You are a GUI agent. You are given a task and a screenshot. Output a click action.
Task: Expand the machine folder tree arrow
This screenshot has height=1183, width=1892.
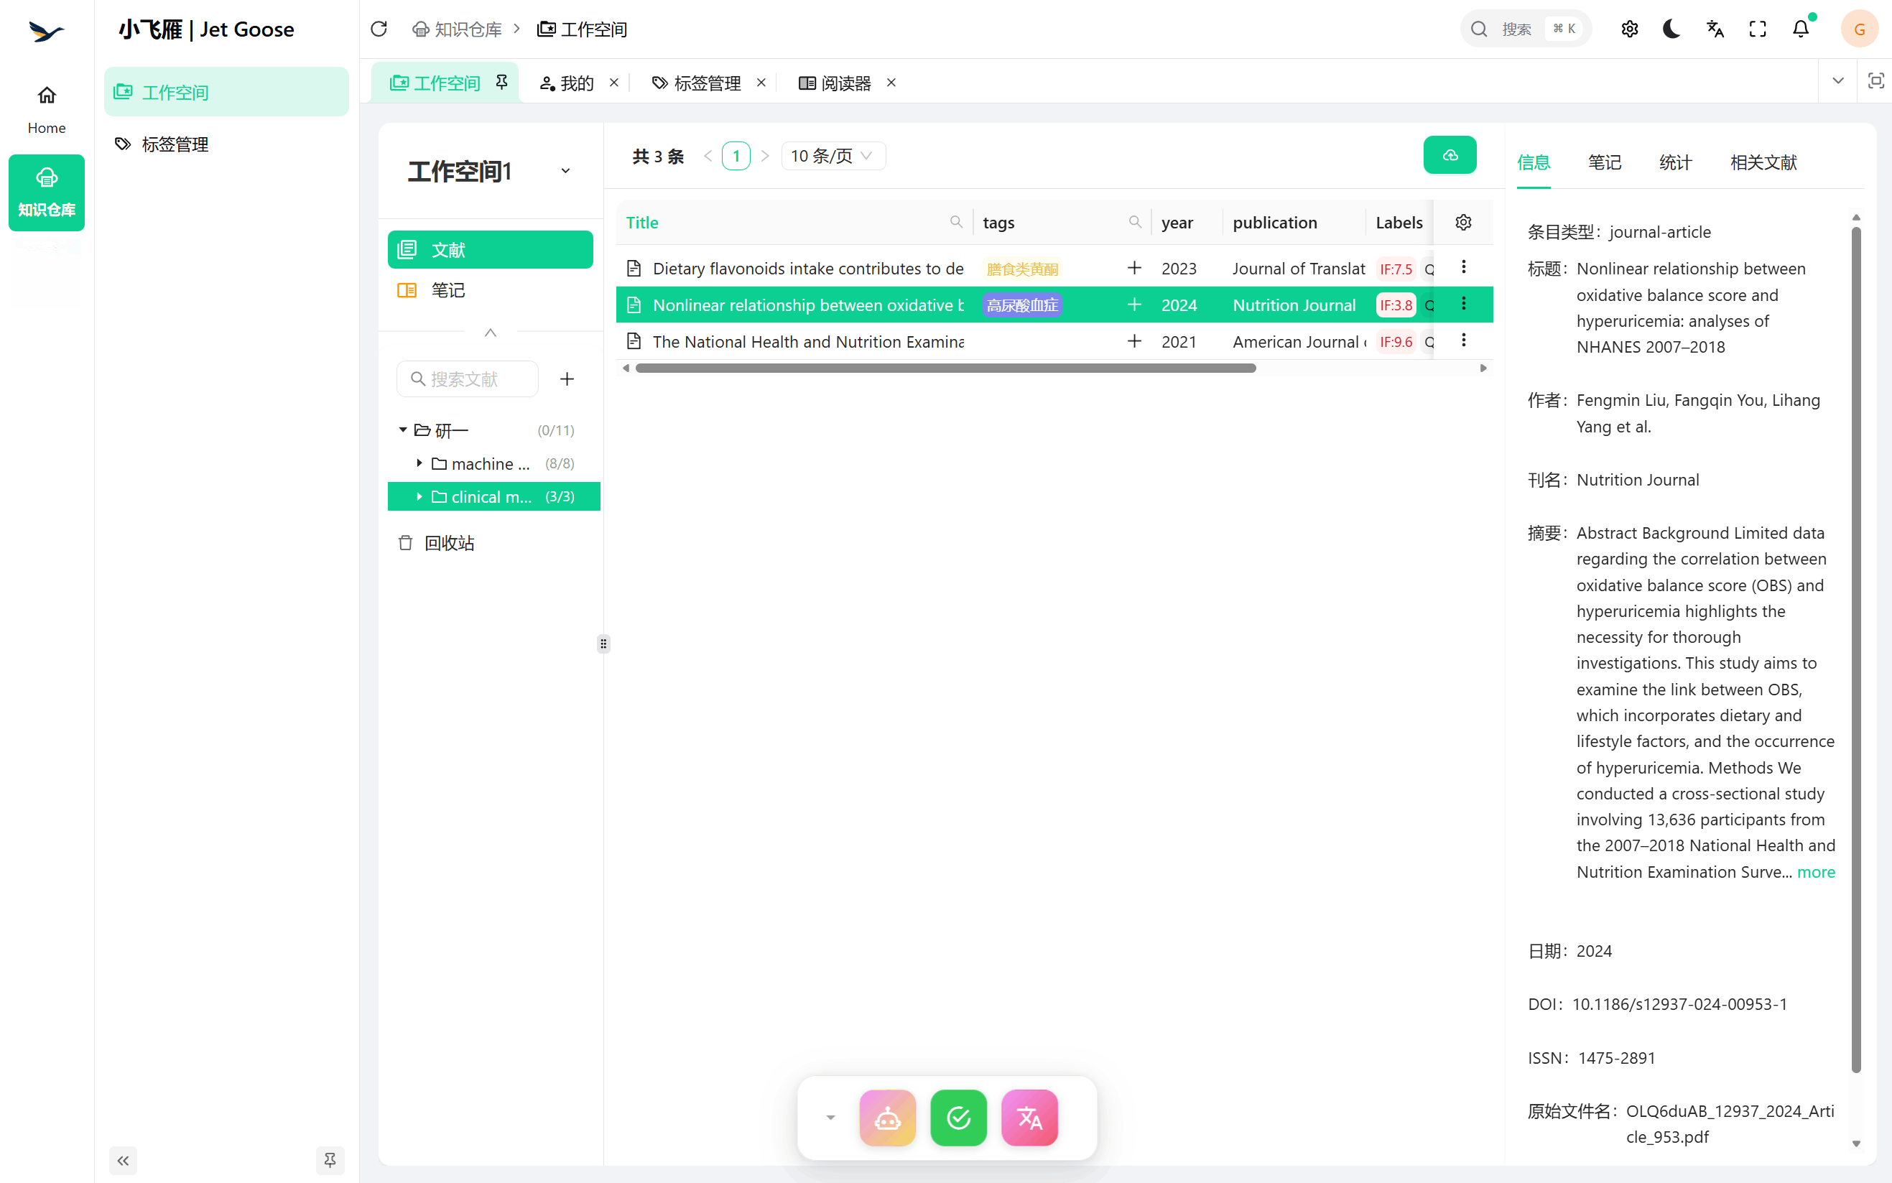[419, 463]
